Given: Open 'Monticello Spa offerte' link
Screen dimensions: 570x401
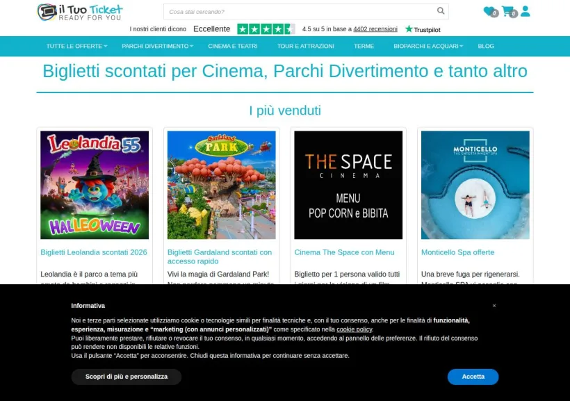Looking at the screenshot, I should coord(457,252).
